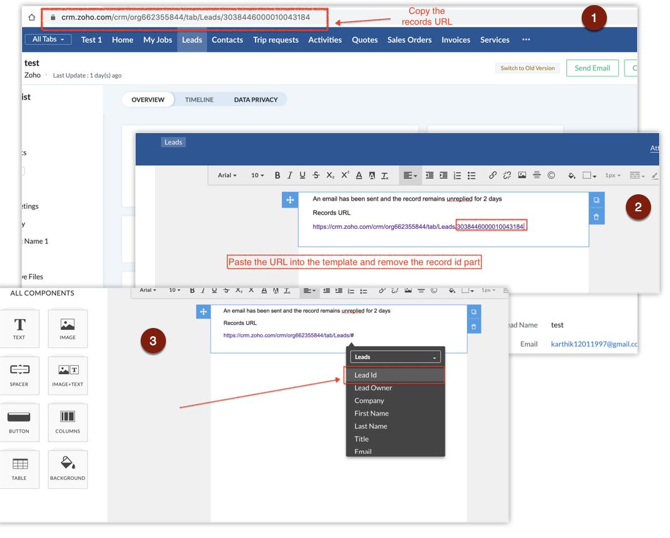The width and height of the screenshot is (670, 538).
Task: Add a COLUMNS component
Action: pyautogui.click(x=68, y=423)
